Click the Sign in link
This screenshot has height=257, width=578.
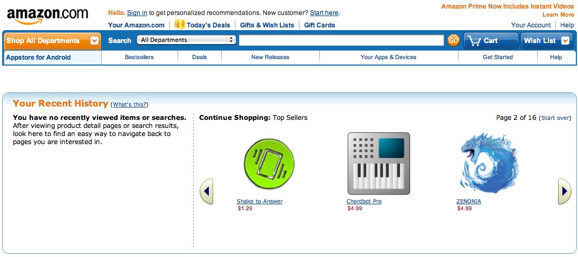tap(137, 13)
